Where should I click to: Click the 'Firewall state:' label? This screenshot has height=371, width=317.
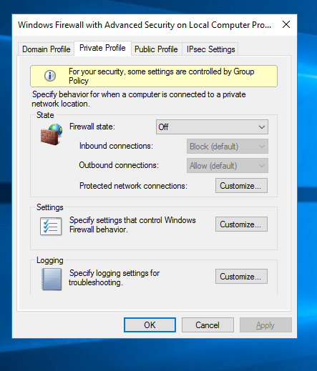92,127
